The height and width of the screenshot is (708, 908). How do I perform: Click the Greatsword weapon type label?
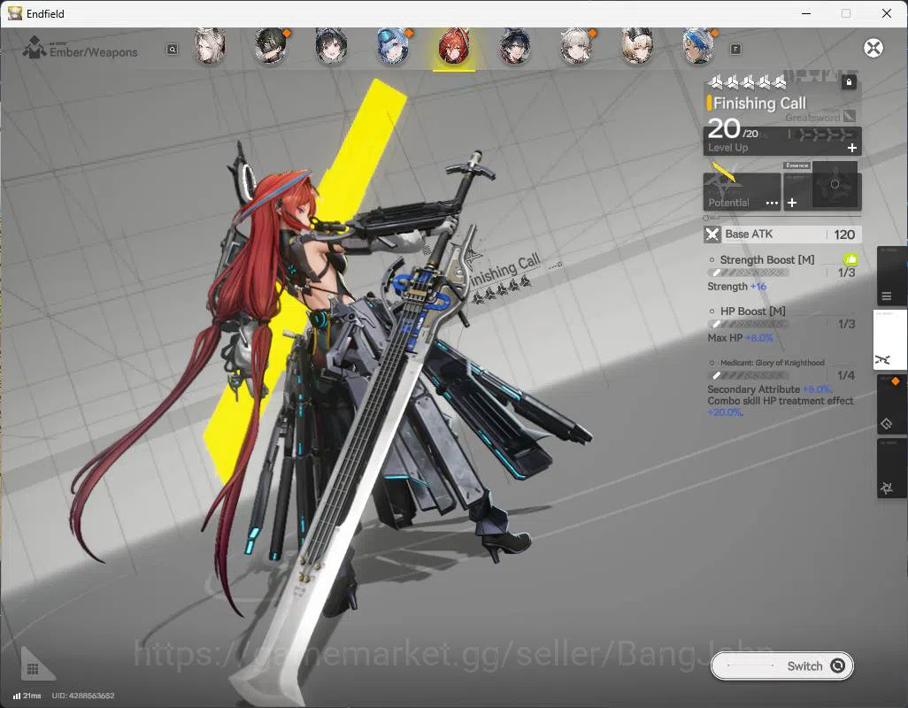click(812, 118)
